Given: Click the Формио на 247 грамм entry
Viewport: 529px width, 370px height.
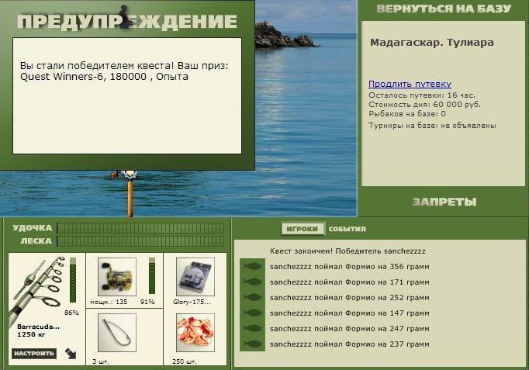Looking at the screenshot, I should (350, 329).
